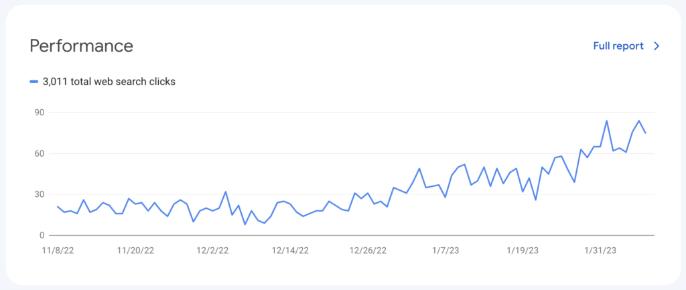Select the total web search clicks legend label
Screen dimensions: 686x290
[109, 82]
